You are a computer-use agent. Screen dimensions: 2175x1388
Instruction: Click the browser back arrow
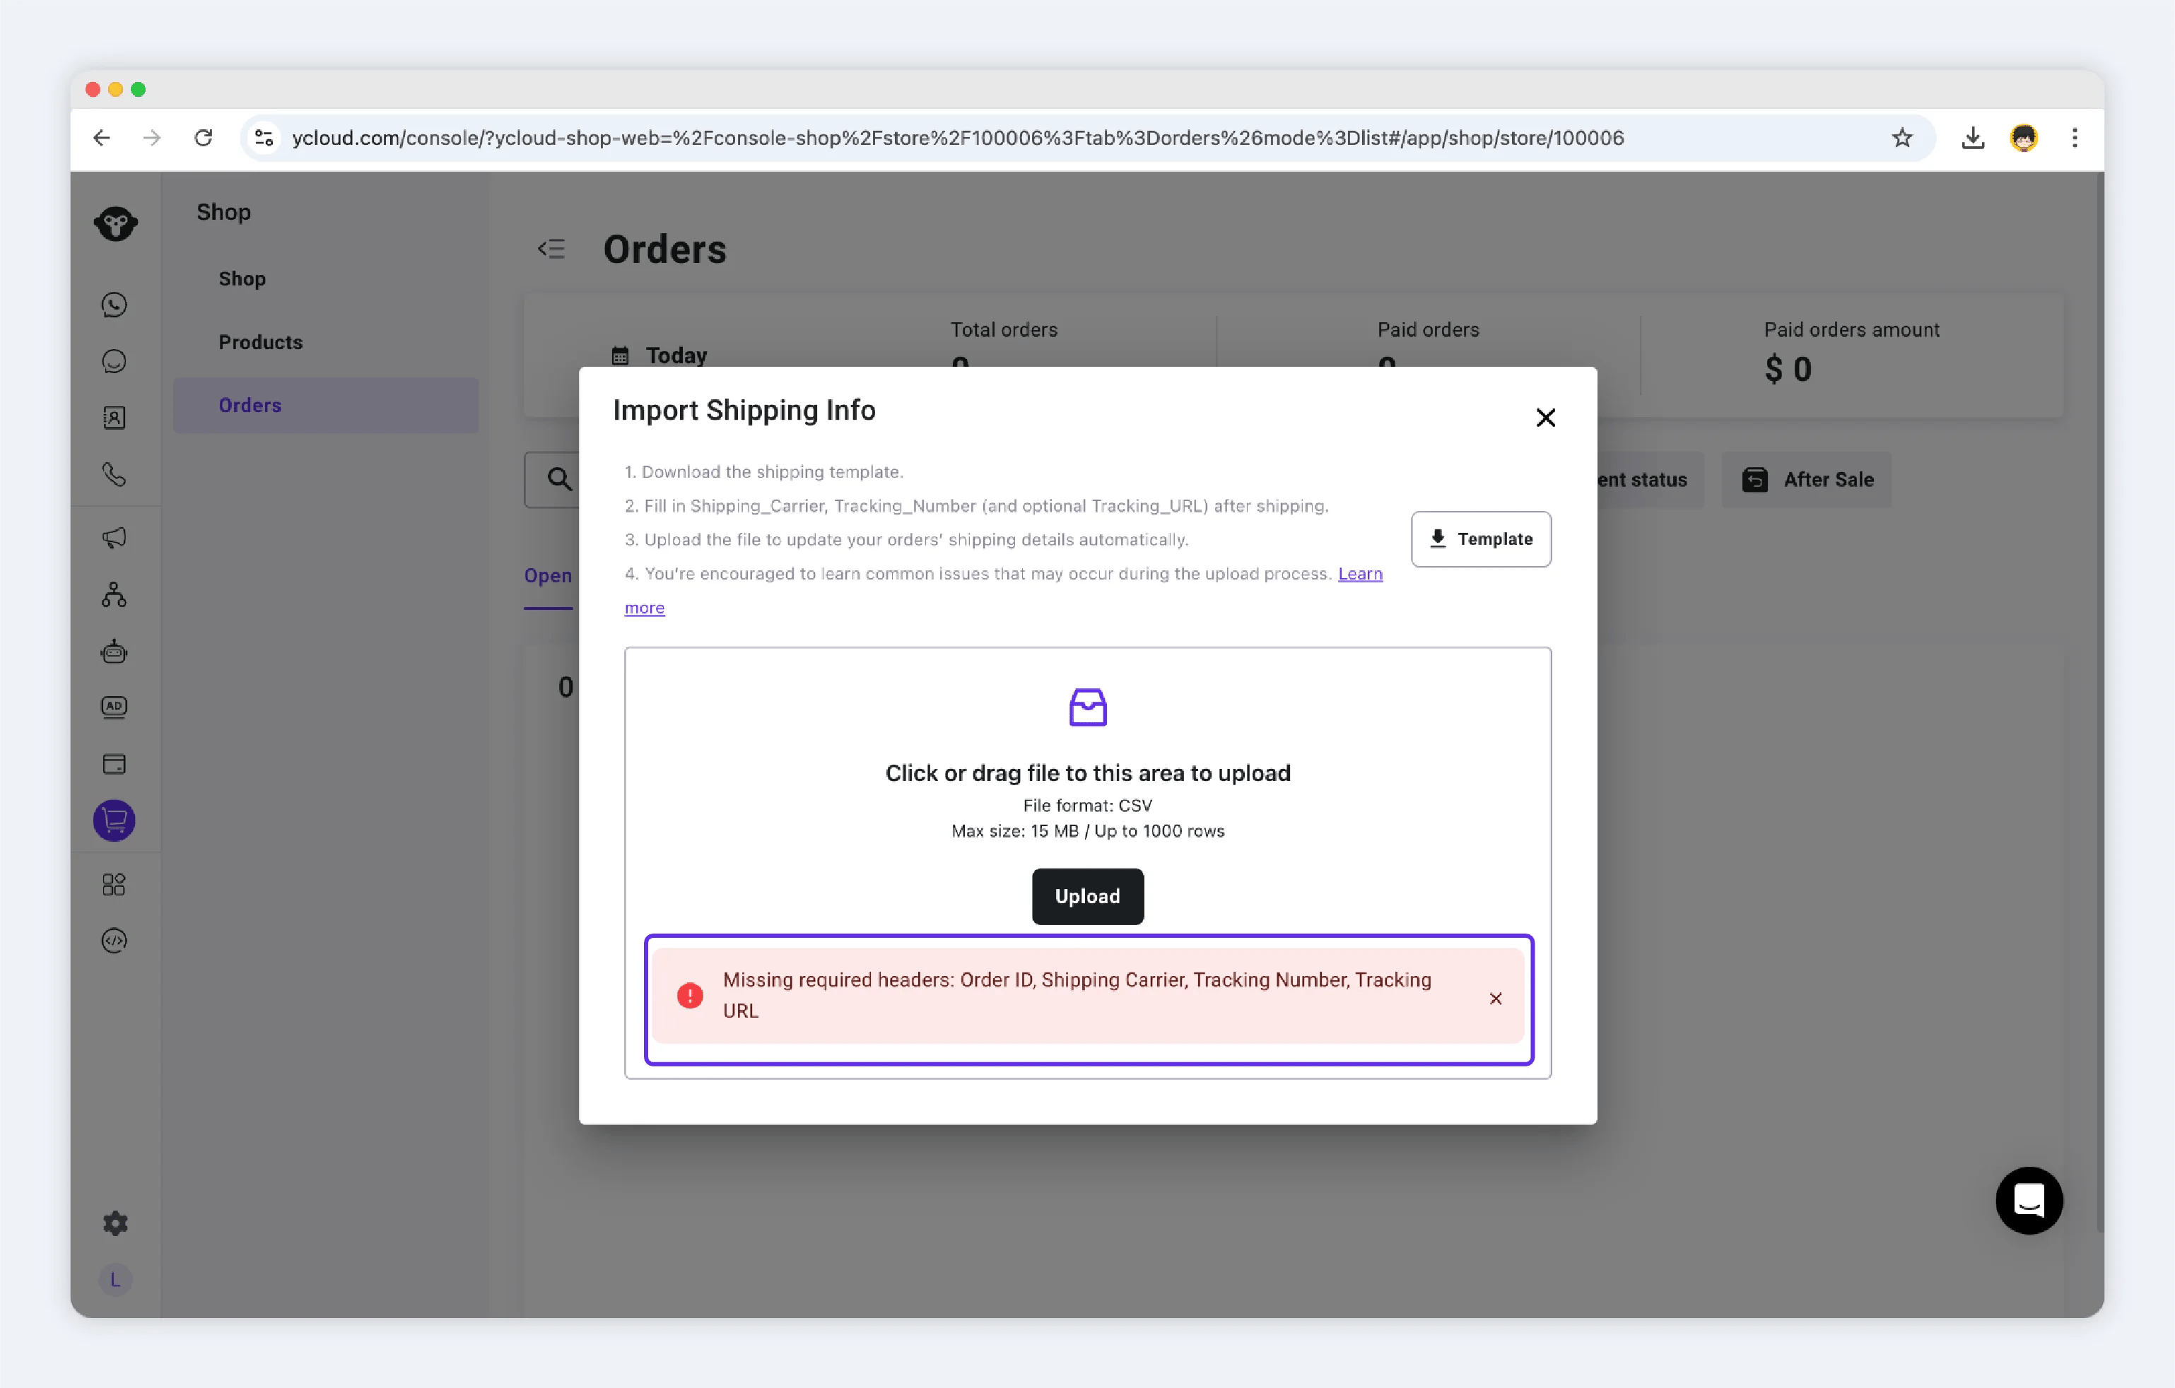click(x=102, y=137)
